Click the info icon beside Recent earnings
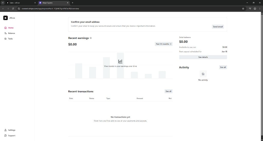 coord(91,38)
